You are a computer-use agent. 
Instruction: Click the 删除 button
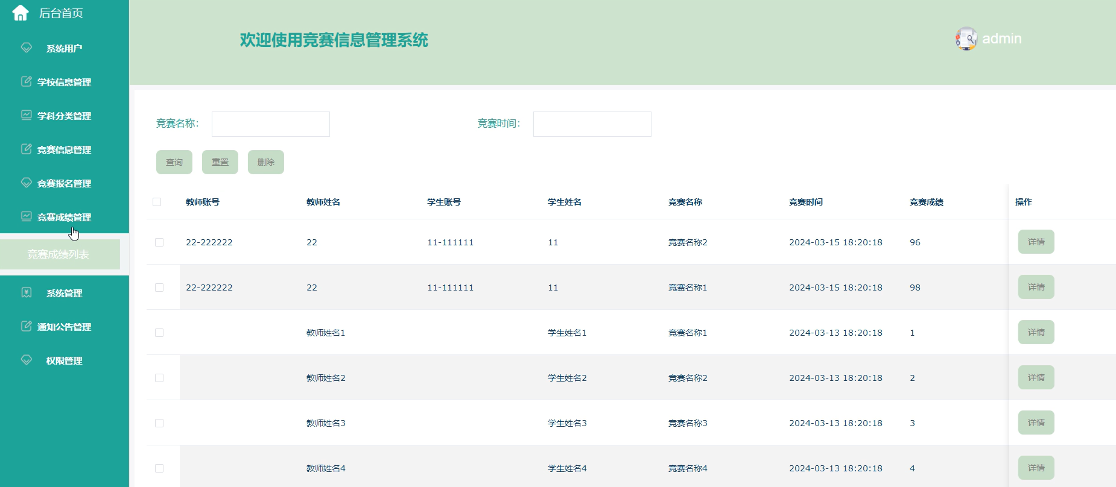(x=266, y=162)
